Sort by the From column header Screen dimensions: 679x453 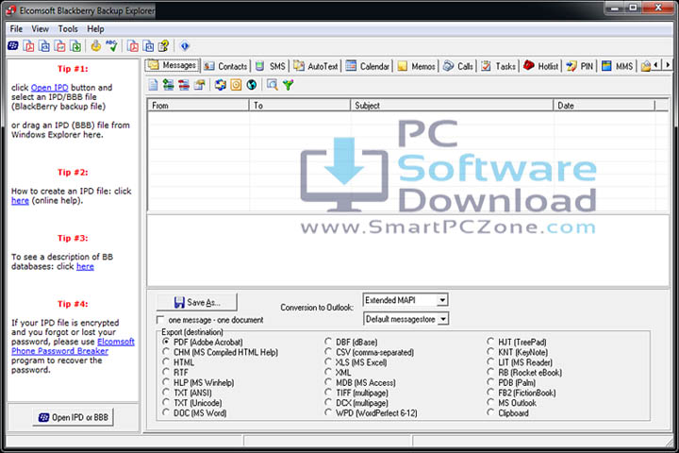198,106
